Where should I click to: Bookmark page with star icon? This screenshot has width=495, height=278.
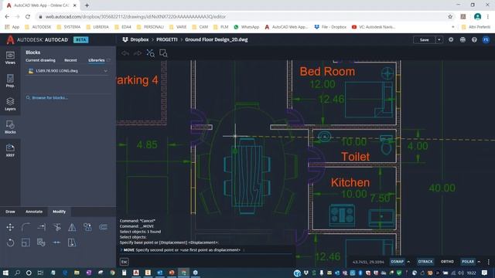point(450,17)
